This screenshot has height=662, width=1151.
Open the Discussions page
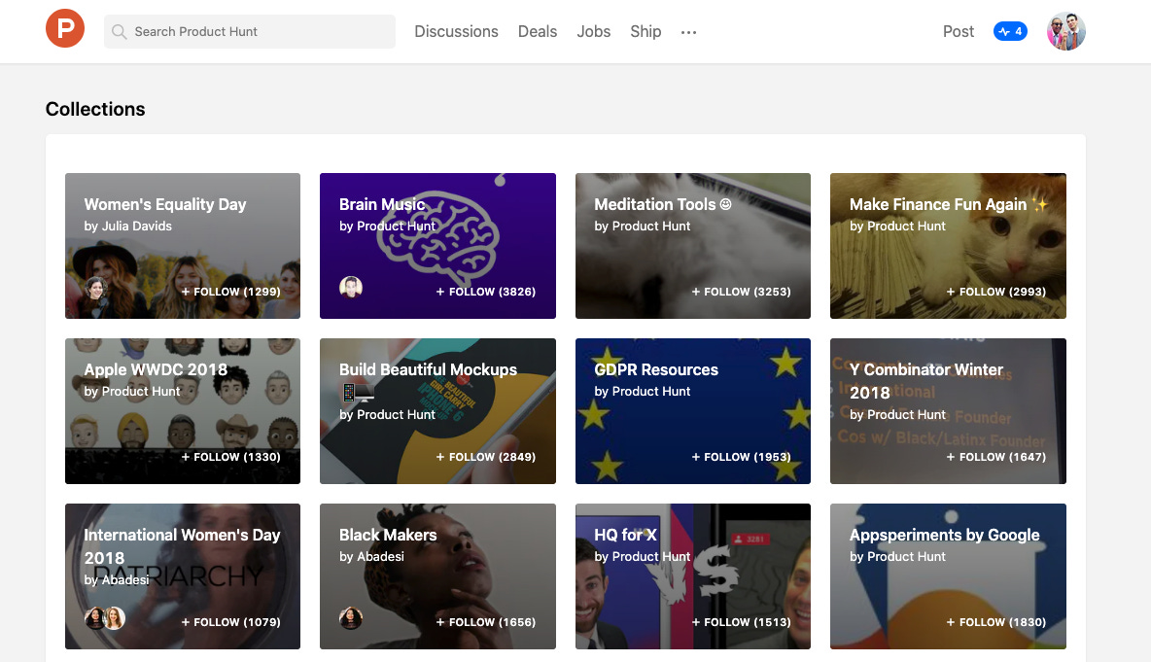click(456, 31)
